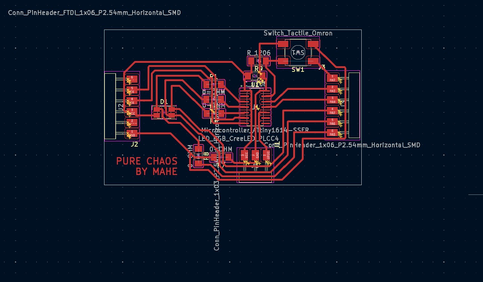This screenshot has height=282, width=483.
Task: Select the PA5 pad on J3
Action: [x=332, y=132]
